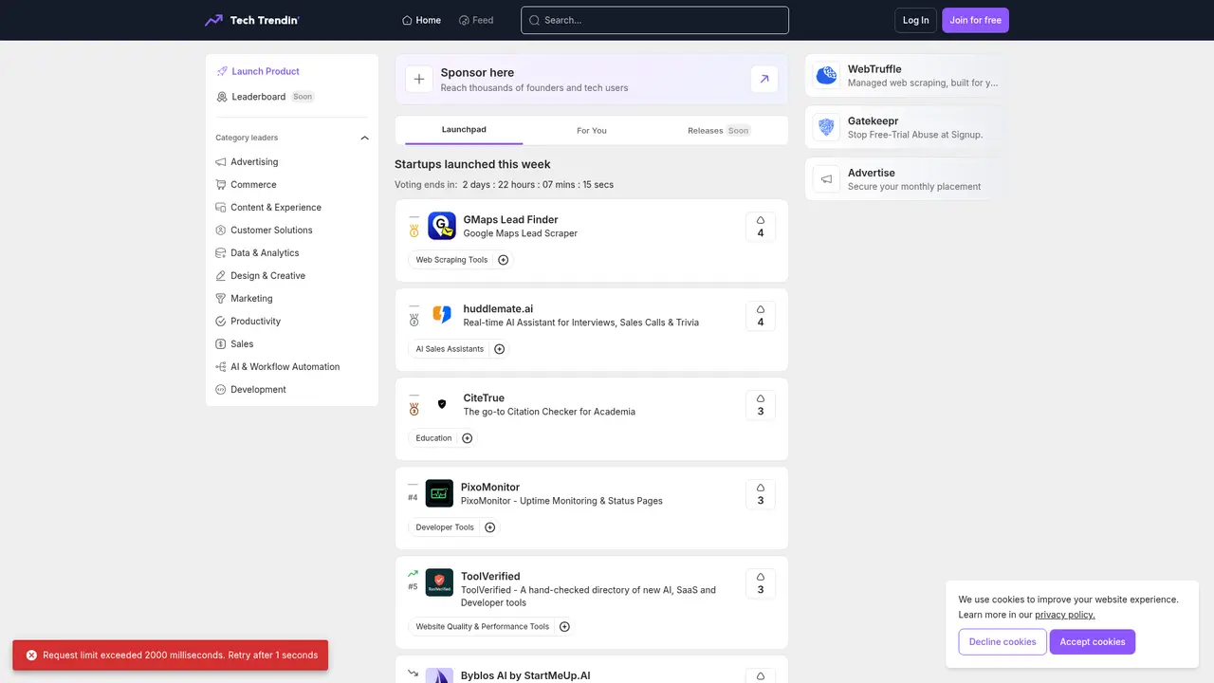Click the Advertise megaphone icon
Viewport: 1214px width, 683px height.
click(827, 179)
